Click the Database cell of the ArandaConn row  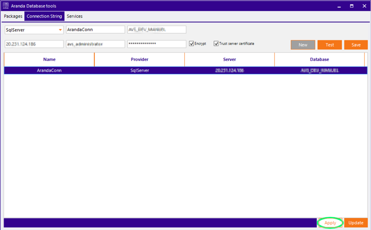[319, 70]
